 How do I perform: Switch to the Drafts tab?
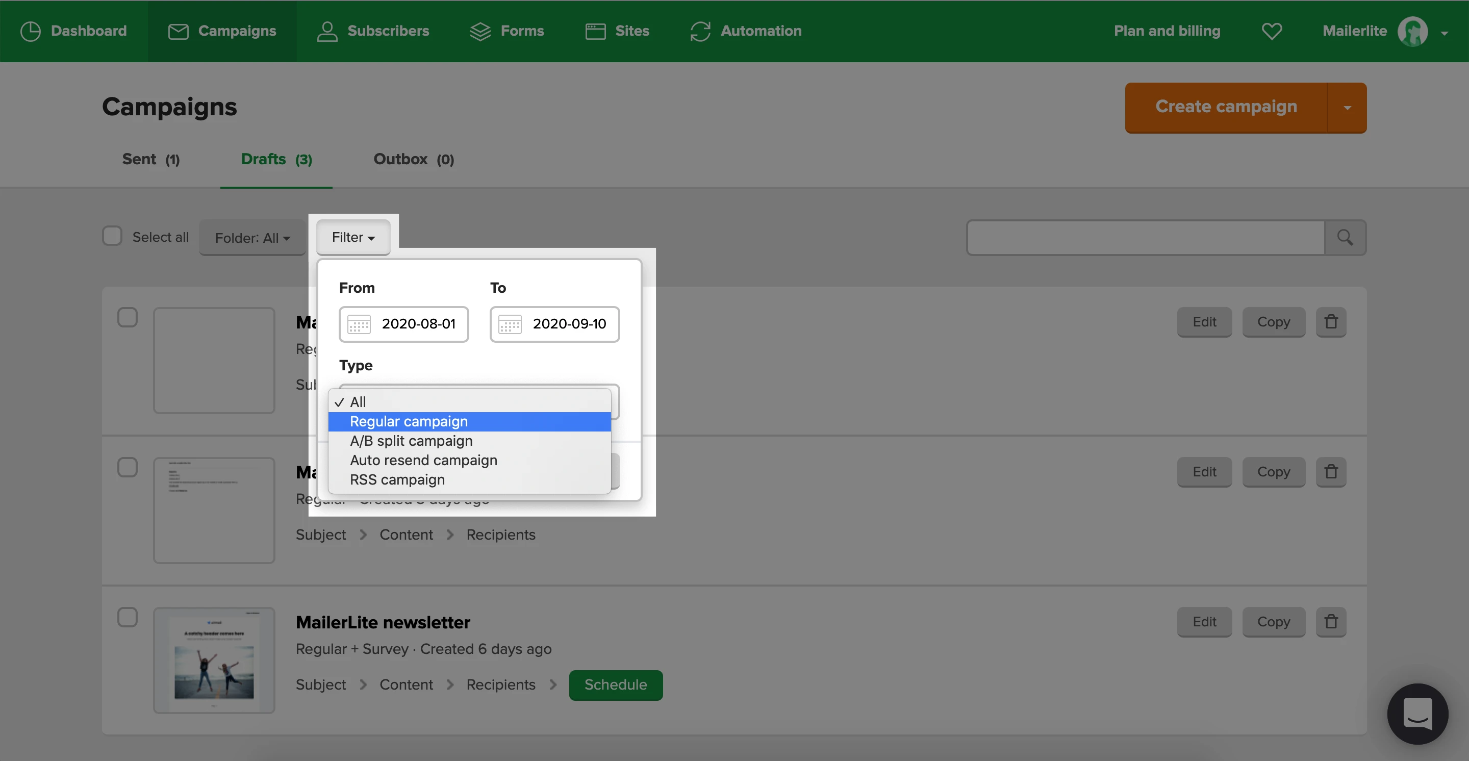coord(276,159)
